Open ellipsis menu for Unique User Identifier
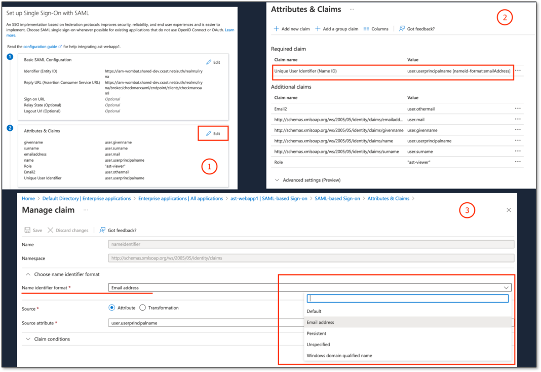Image resolution: width=541 pixels, height=372 pixels. (x=518, y=70)
